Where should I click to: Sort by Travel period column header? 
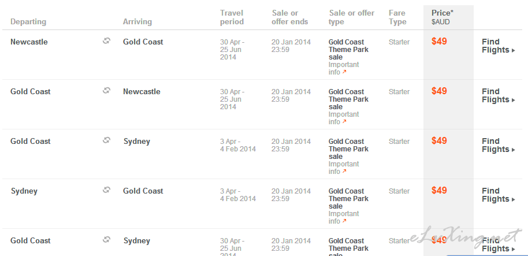tap(232, 17)
